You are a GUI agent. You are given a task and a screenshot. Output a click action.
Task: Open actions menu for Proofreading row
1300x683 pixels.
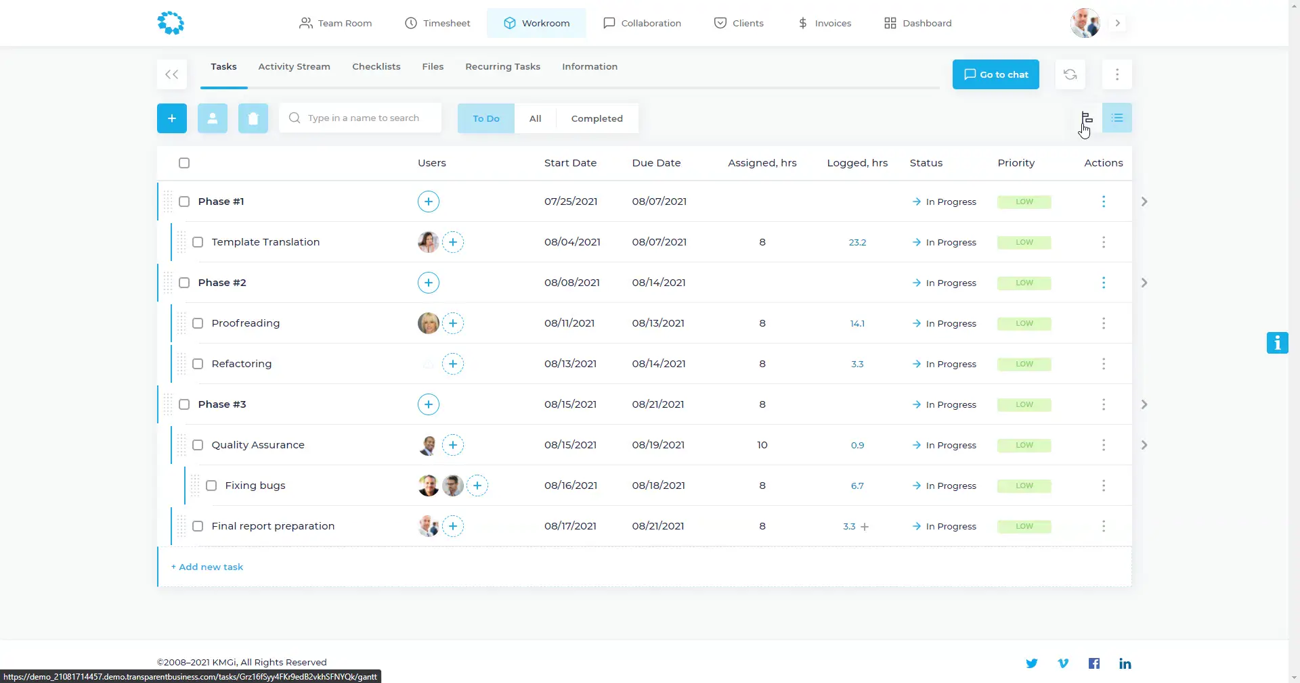pos(1104,323)
